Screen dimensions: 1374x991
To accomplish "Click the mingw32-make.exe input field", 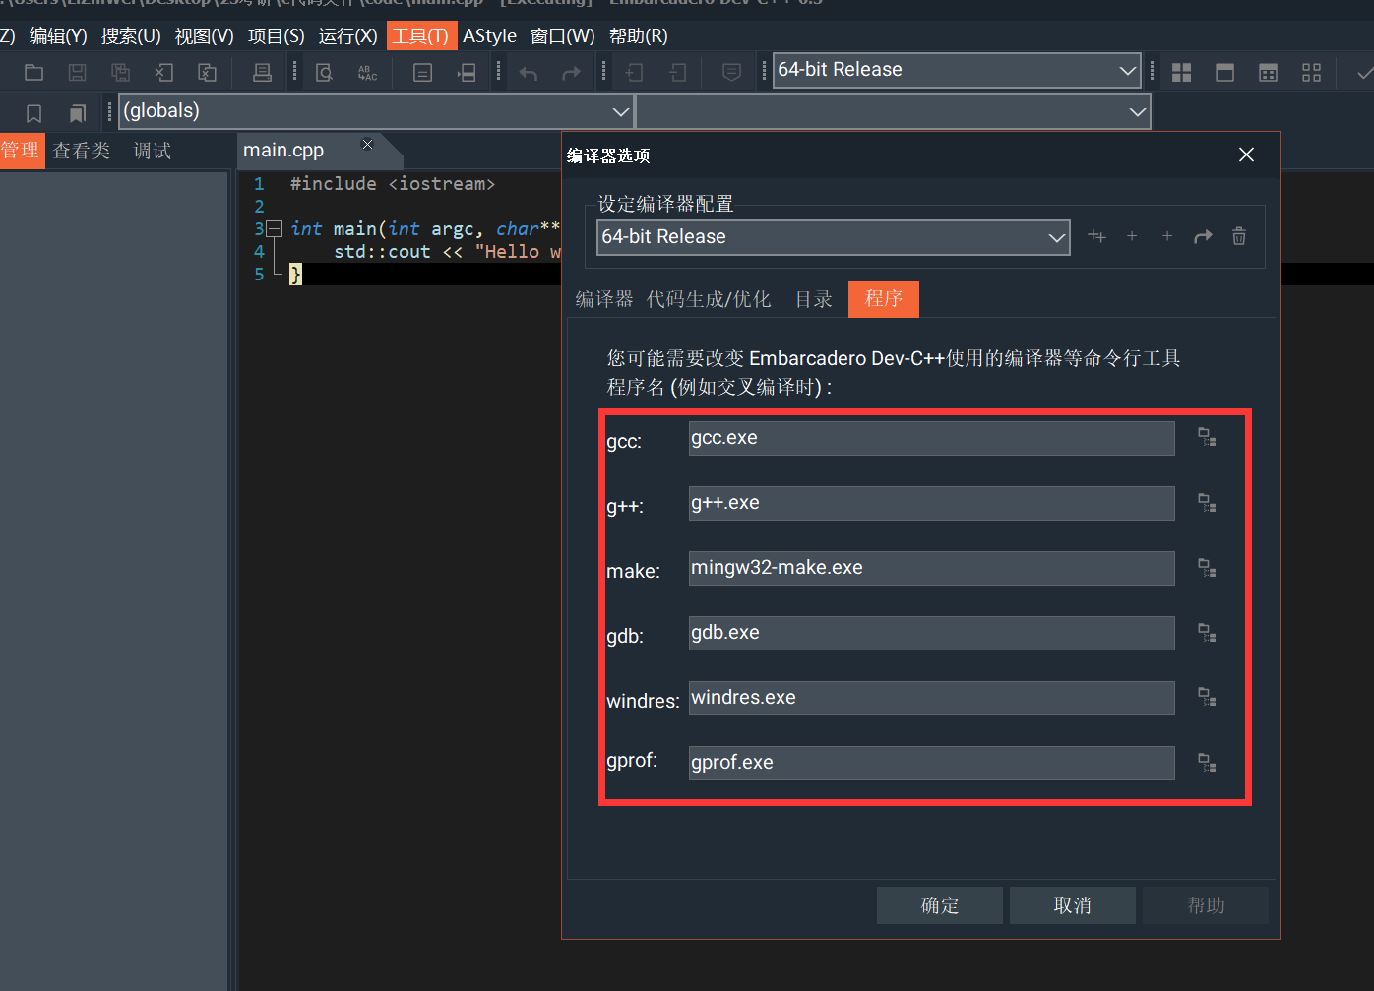I will [931, 568].
